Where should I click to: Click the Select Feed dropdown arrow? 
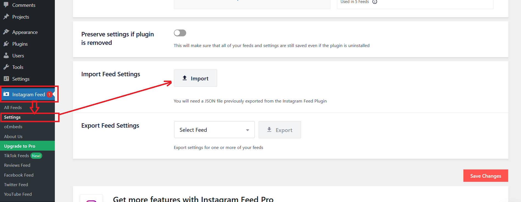pyautogui.click(x=247, y=130)
